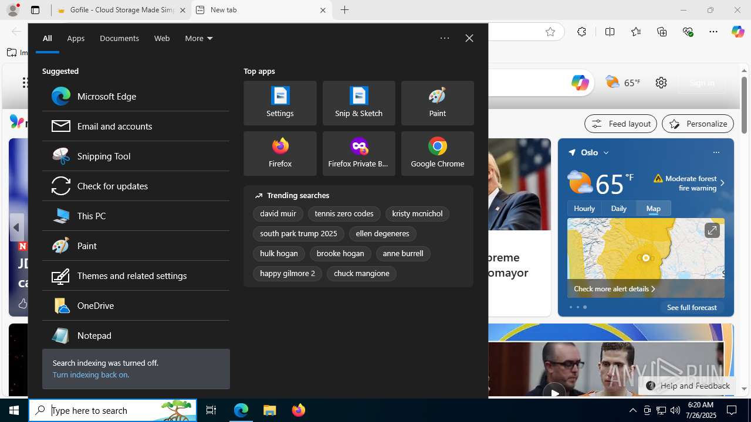The image size is (751, 422).
Task: Open Feed layout button
Action: click(x=621, y=124)
